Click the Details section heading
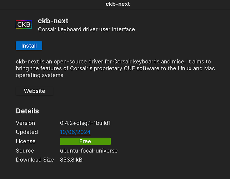Image resolution: width=230 pixels, height=179 pixels. point(27,111)
